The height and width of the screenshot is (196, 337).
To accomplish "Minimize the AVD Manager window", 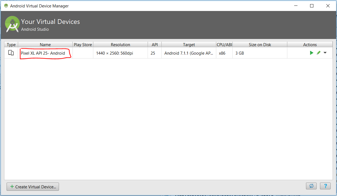I will (x=296, y=6).
